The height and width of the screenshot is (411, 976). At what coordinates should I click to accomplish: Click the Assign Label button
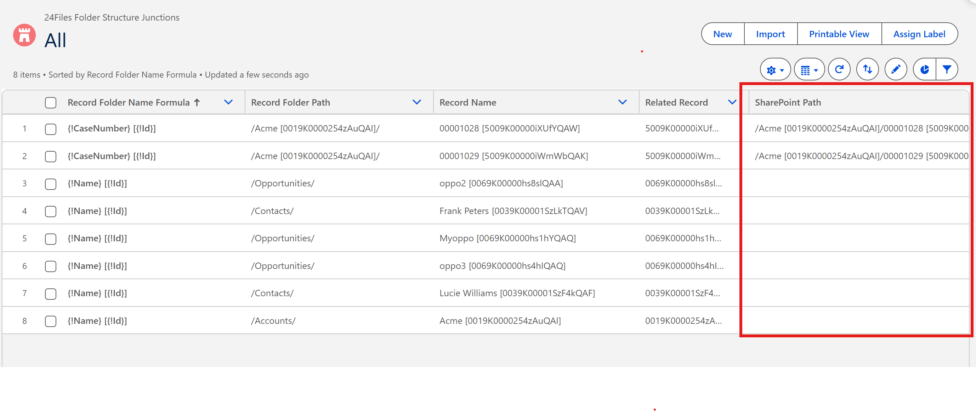[x=919, y=34]
